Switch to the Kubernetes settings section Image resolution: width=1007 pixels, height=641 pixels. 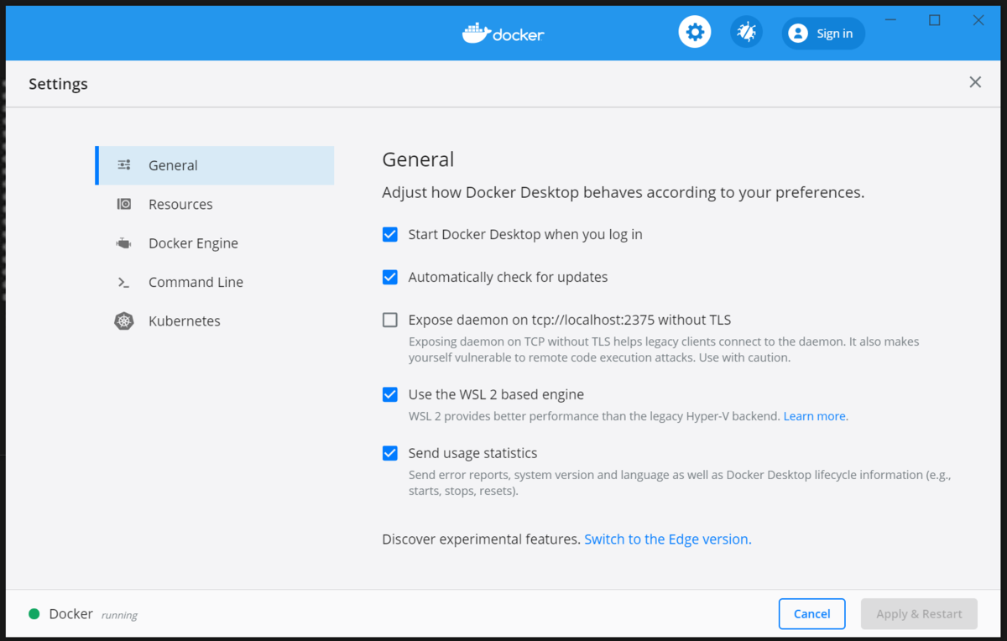(x=185, y=320)
